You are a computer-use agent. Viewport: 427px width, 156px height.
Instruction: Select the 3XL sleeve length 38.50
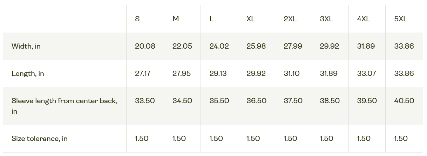[330, 101]
